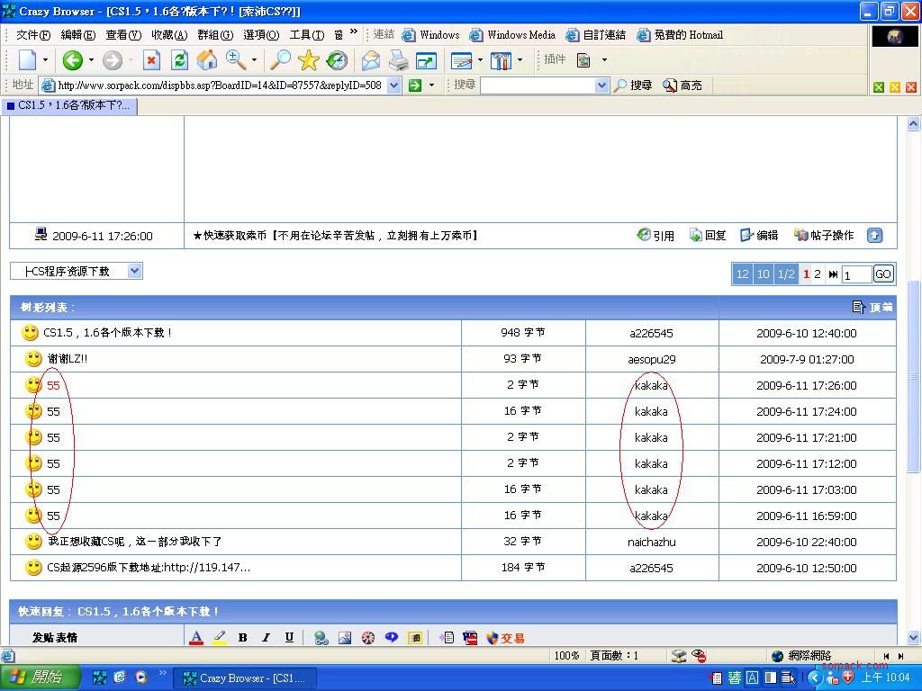
Task: Click the GO page jump button
Action: [882, 274]
